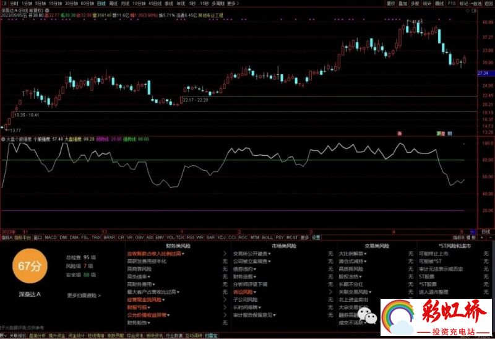495x339 pixels.
Task: Select the TRIX indicator
Action: pos(96,238)
